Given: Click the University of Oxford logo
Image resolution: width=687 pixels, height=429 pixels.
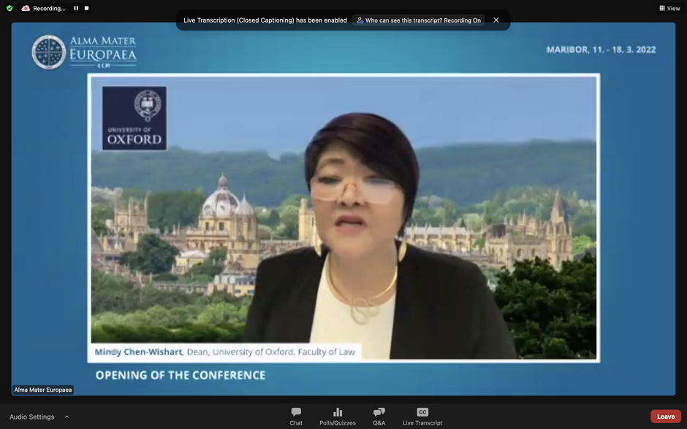Looking at the screenshot, I should pyautogui.click(x=134, y=118).
